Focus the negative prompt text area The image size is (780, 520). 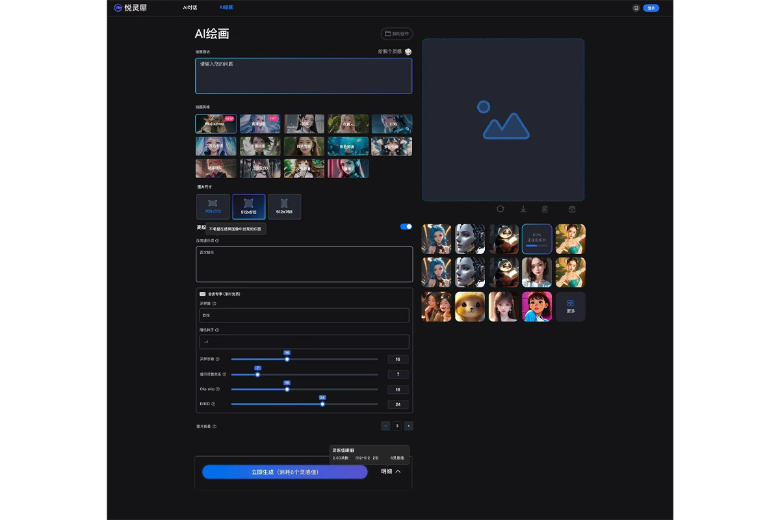pos(304,264)
